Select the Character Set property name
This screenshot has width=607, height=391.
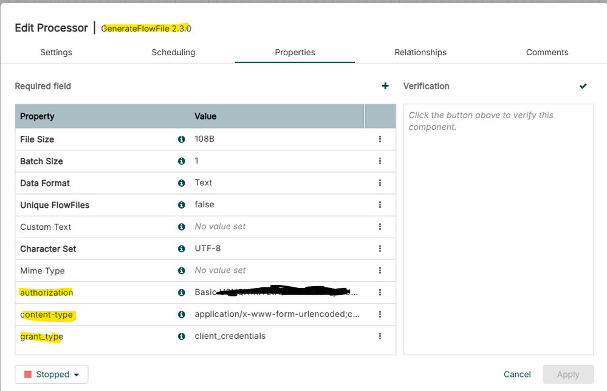point(48,249)
